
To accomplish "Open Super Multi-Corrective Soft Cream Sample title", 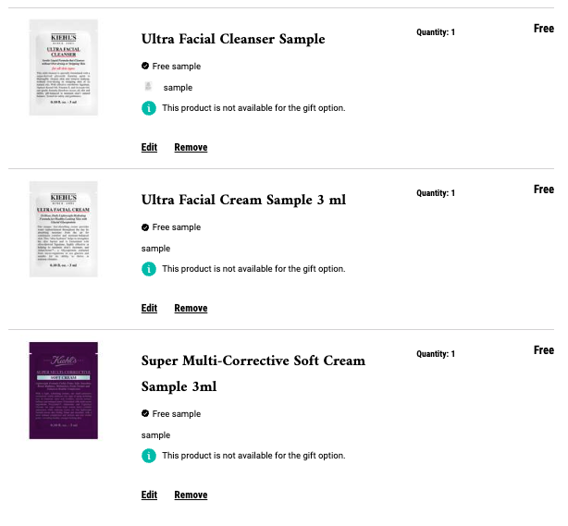I will (x=253, y=373).
